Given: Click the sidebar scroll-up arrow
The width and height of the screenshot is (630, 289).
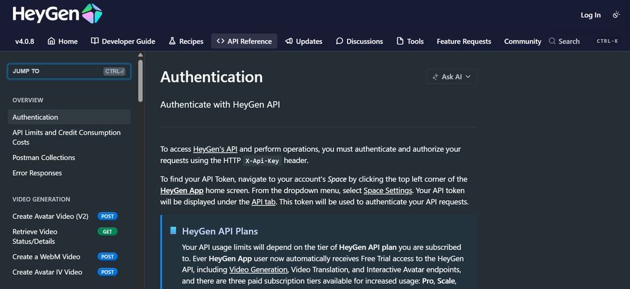Looking at the screenshot, I should tap(140, 55).
